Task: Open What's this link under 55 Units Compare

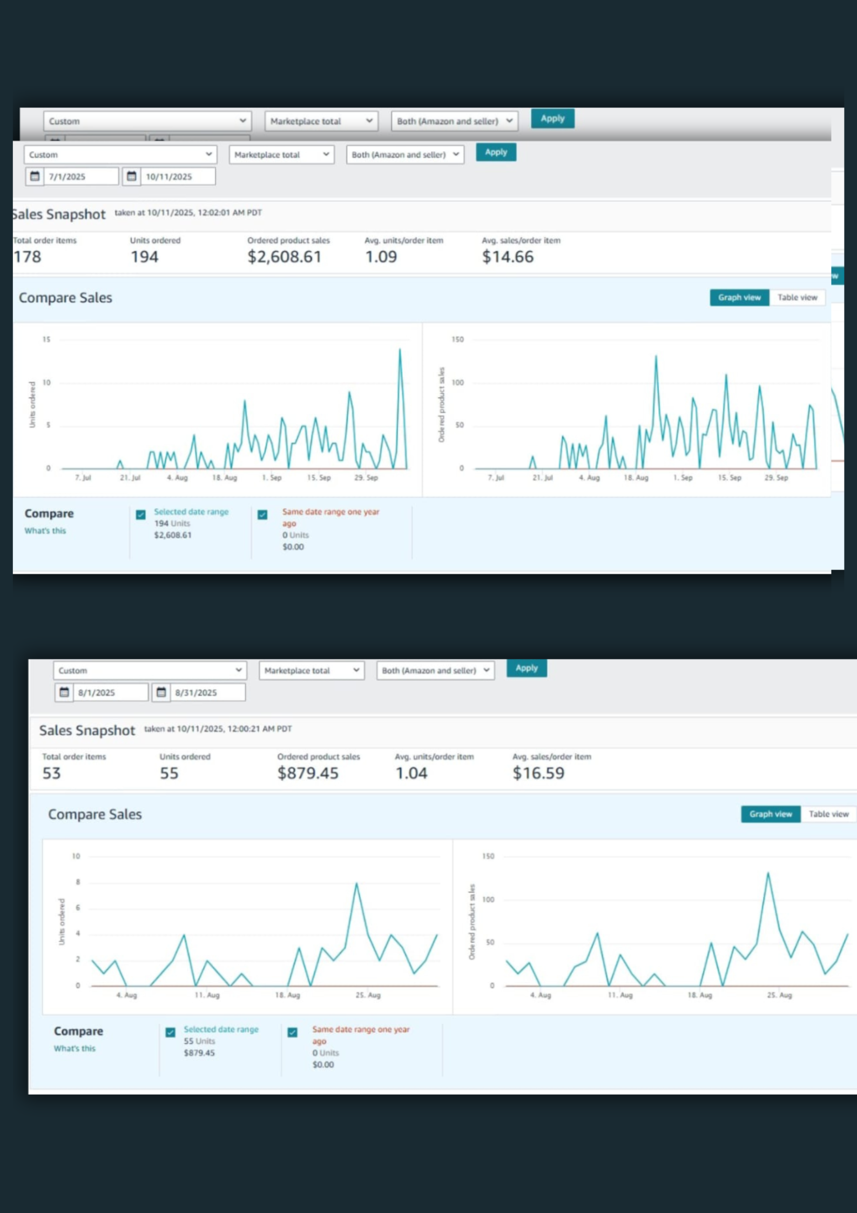Action: [x=75, y=1048]
